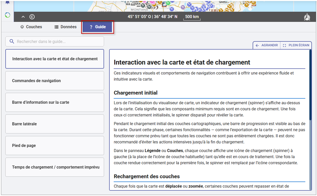The height and width of the screenshot is (196, 317).
Task: Click the left arrow icon beside AGRANDIR
Action: pos(257,46)
